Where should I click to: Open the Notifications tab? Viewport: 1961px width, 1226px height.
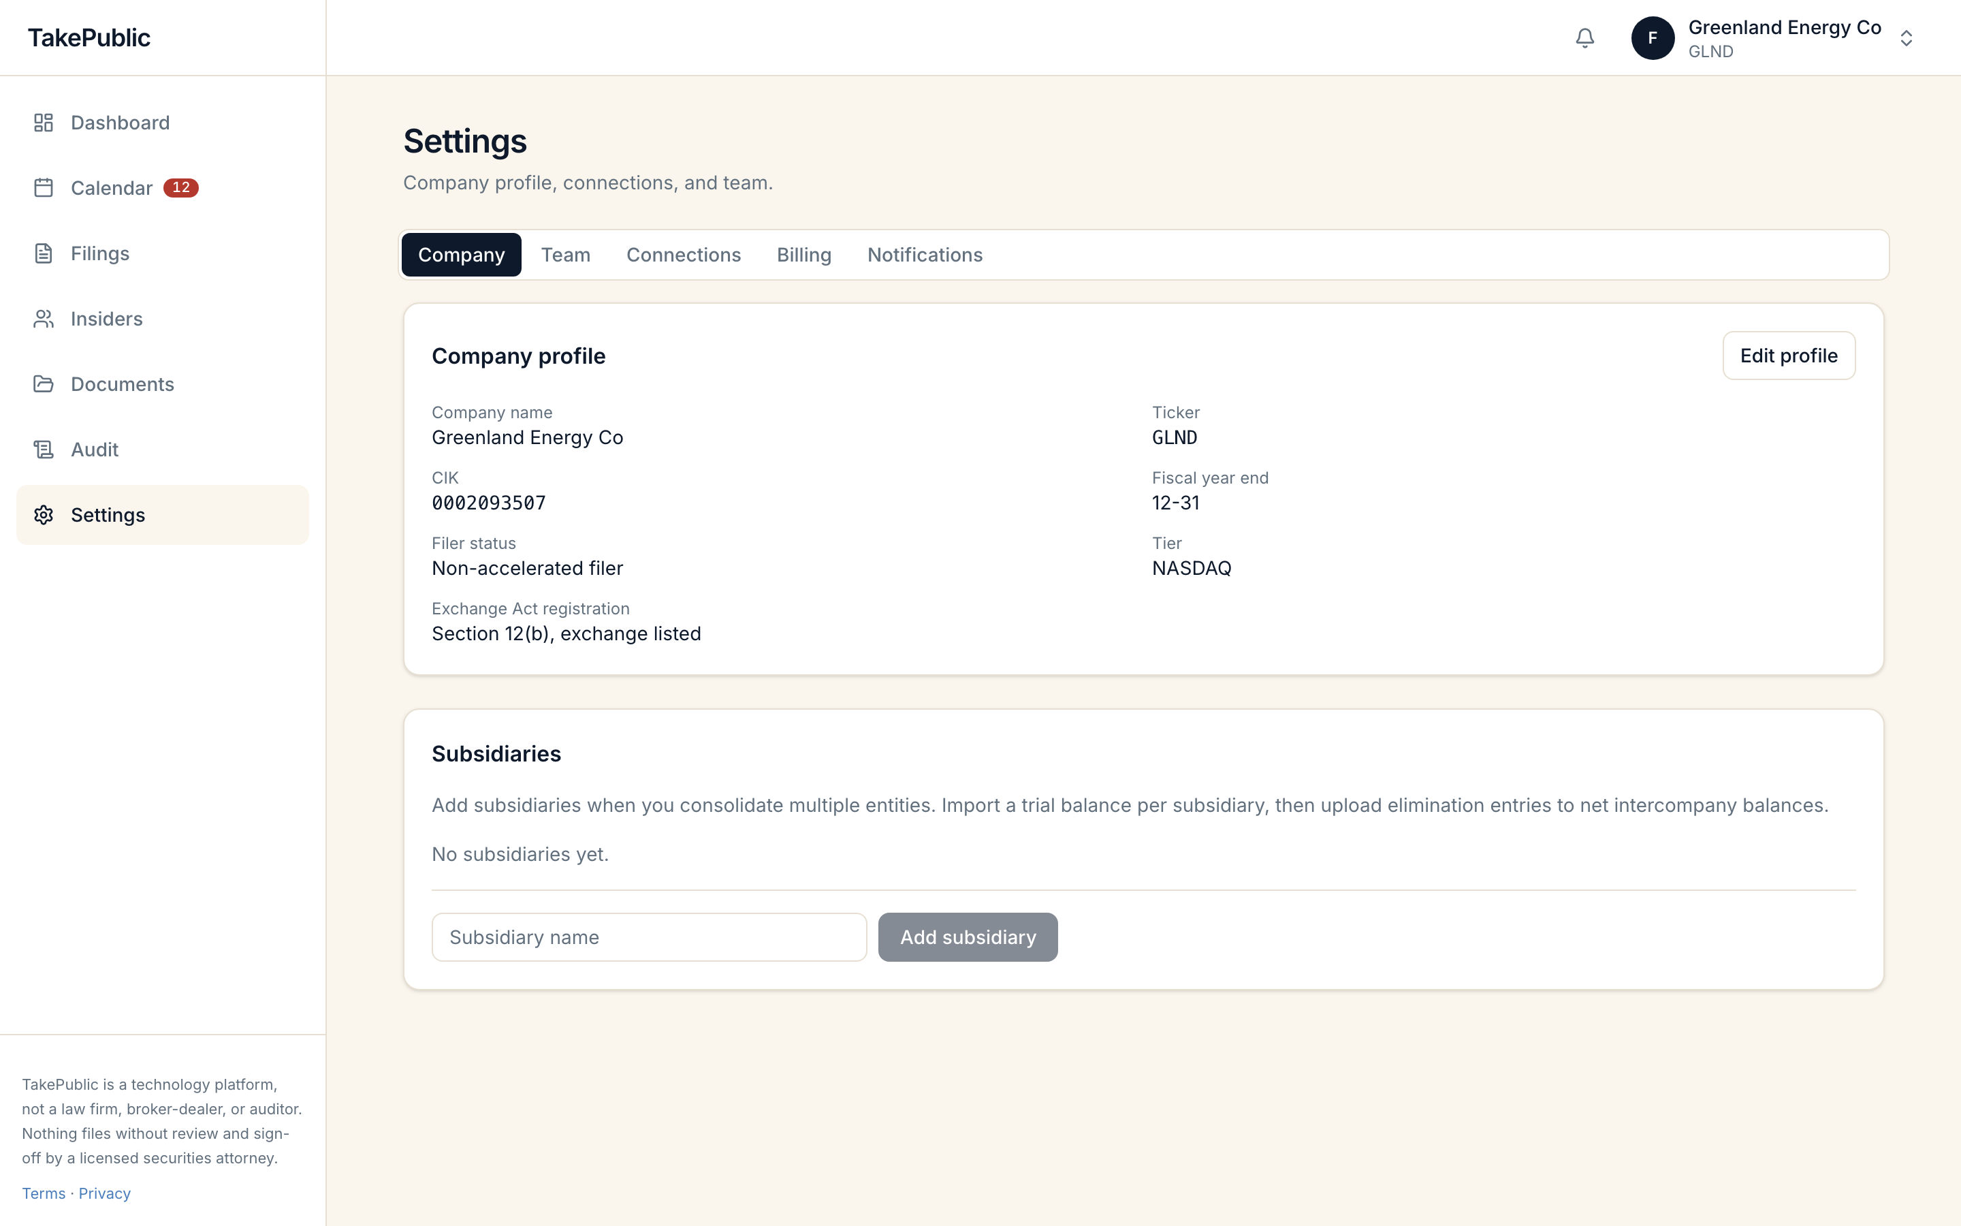[925, 255]
